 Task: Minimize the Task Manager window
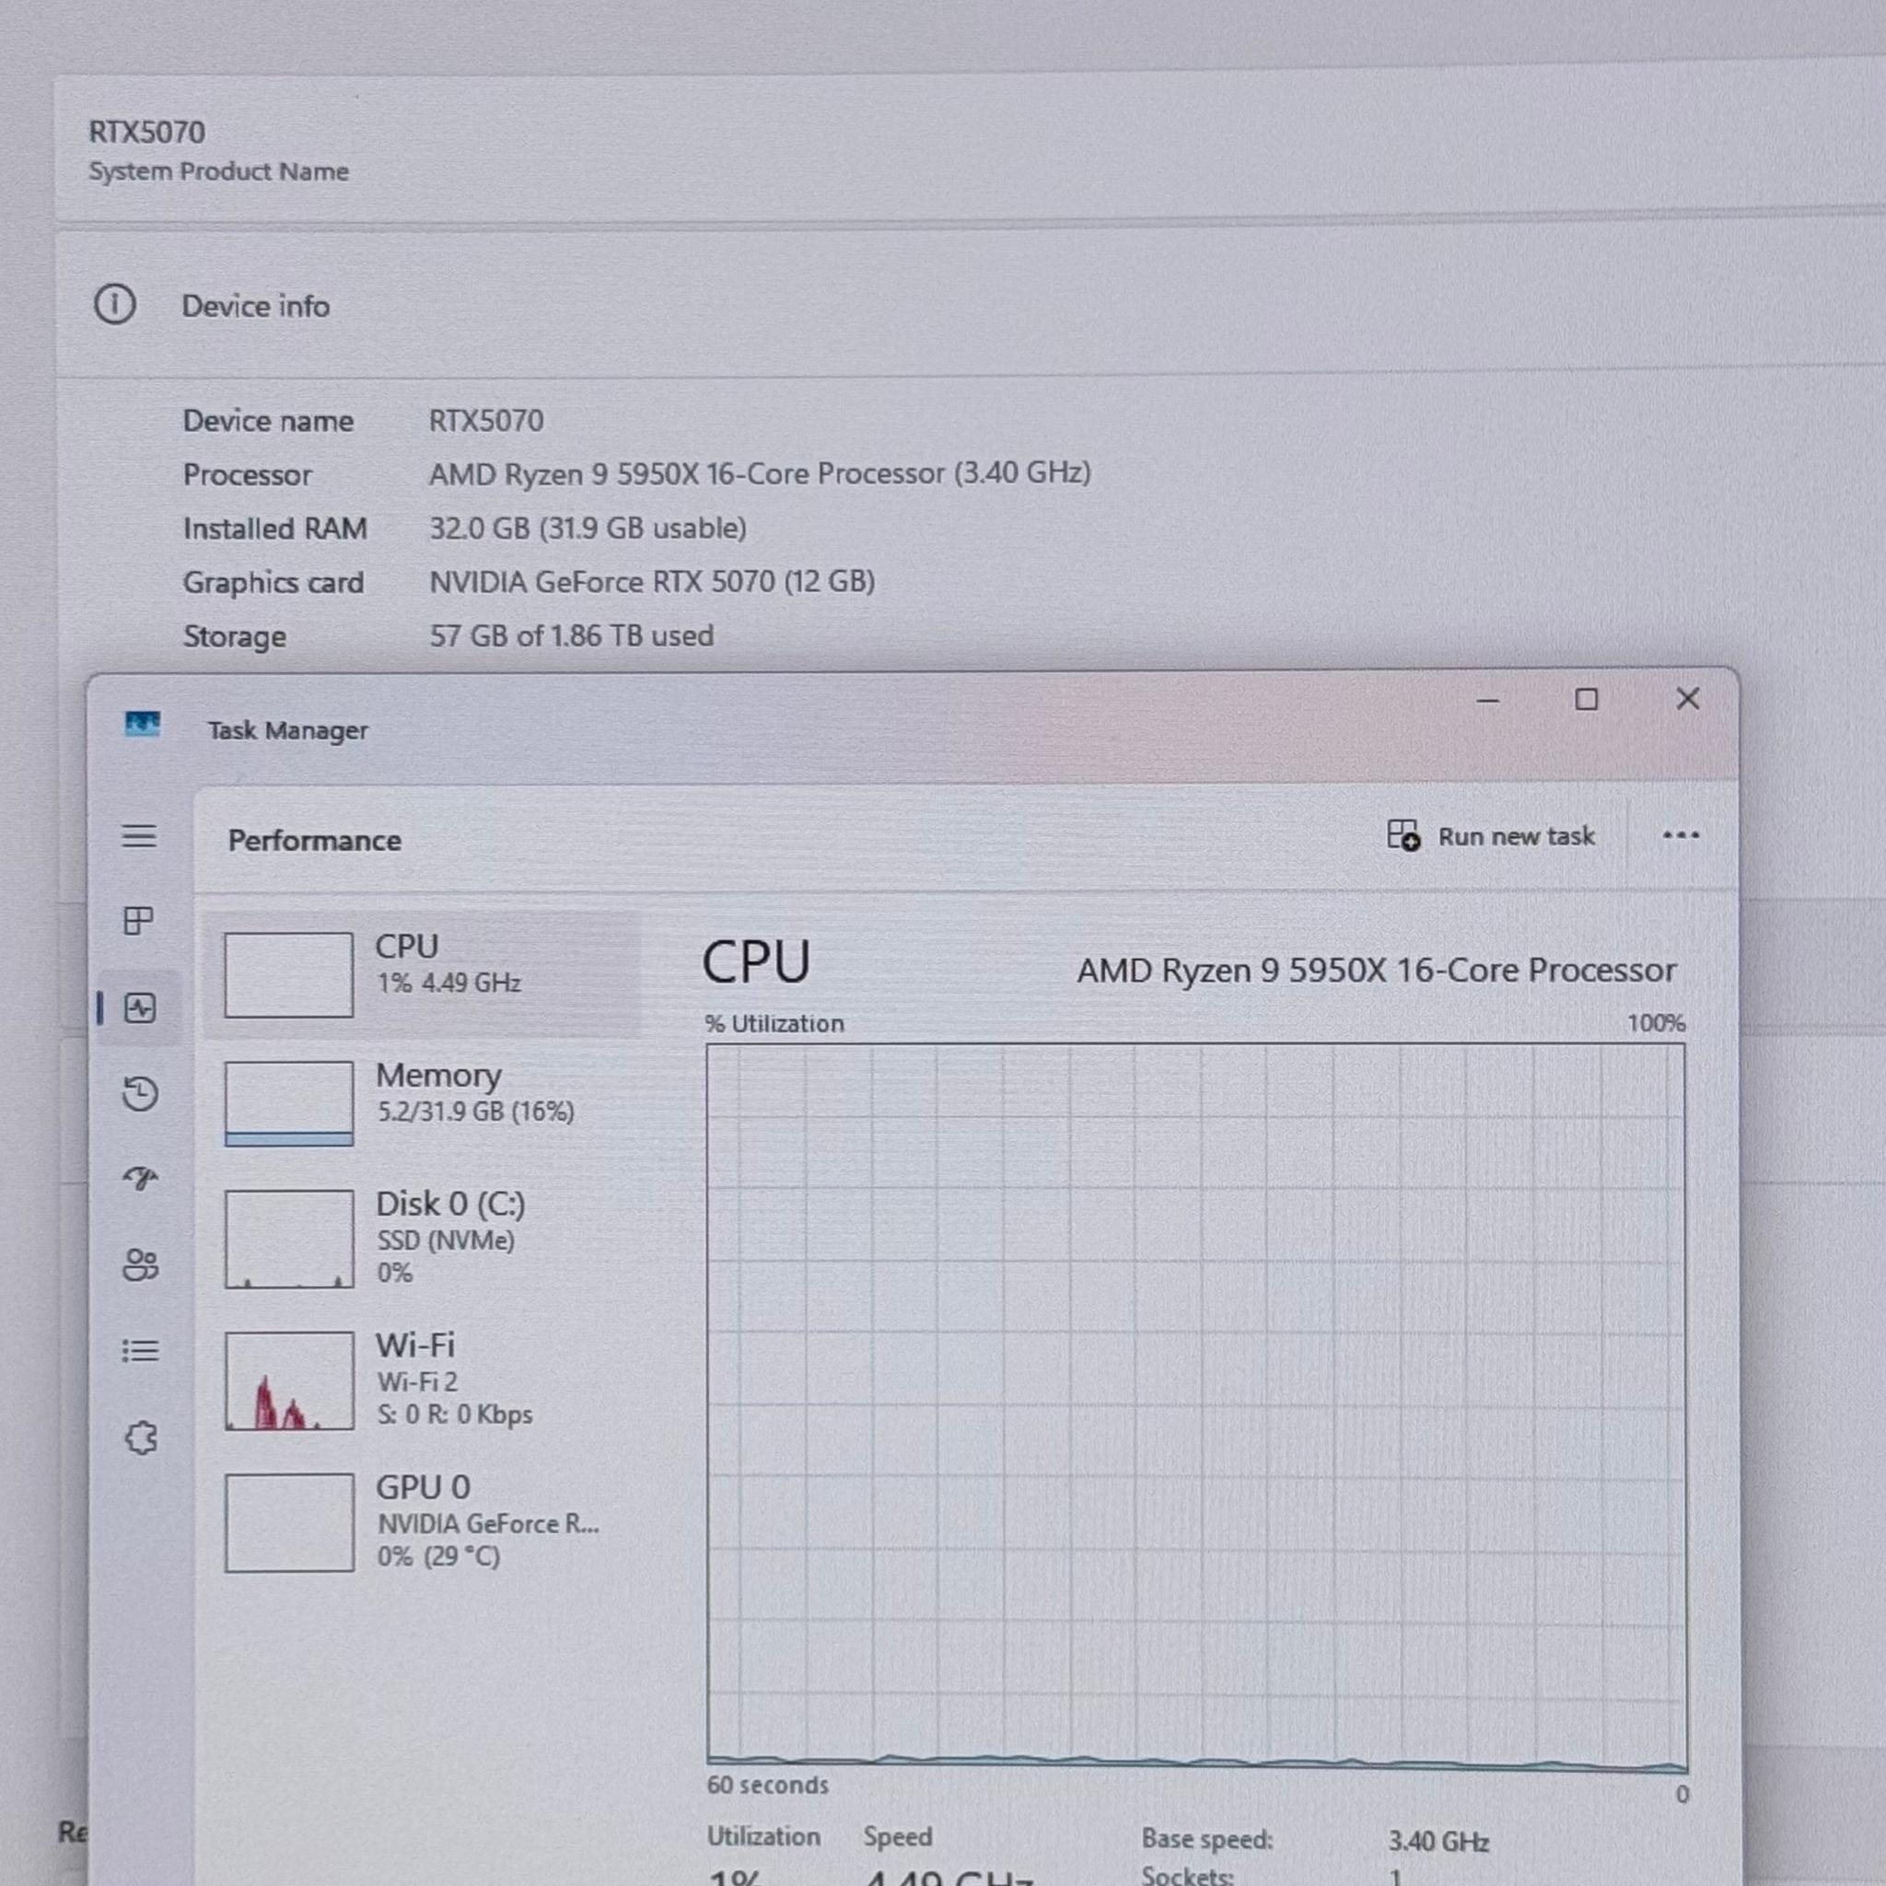1488,700
